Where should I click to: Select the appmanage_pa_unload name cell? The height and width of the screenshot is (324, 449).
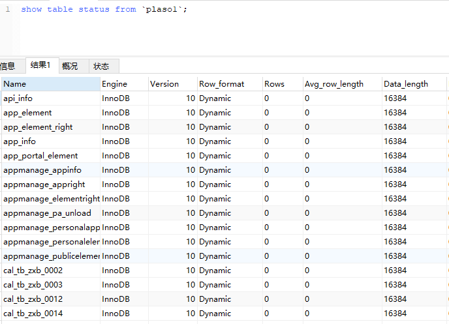coord(51,213)
